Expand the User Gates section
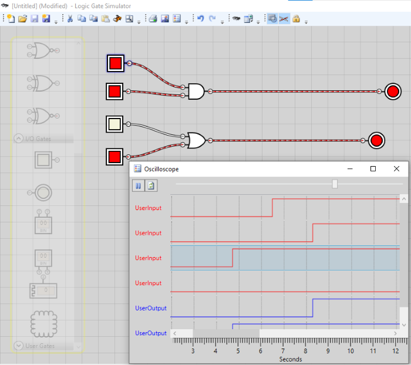 click(18, 346)
